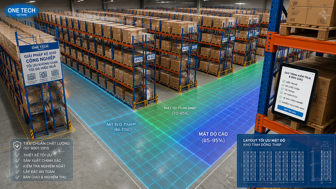Toggle the Nghiệm Thu & Bàn Giao checkbox on the tablet
336x189 pixels.
point(280,101)
